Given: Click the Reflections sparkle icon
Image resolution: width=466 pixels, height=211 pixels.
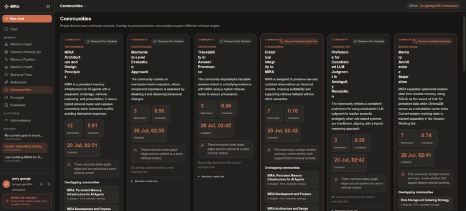Looking at the screenshot, I should (6, 82).
